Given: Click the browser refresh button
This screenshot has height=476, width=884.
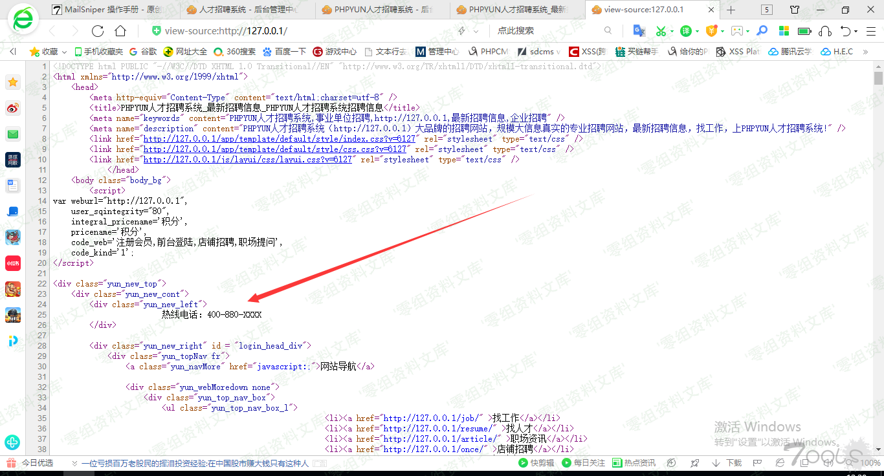Looking at the screenshot, I should coord(98,31).
